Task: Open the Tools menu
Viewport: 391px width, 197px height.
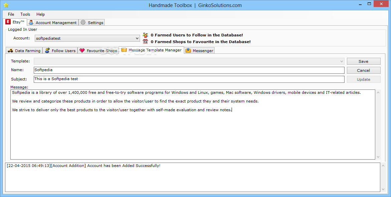Action: [x=25, y=14]
